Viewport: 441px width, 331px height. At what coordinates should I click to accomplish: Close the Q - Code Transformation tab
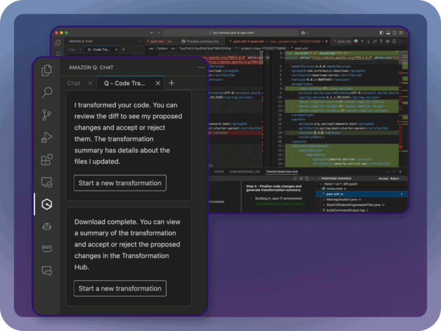click(x=156, y=83)
